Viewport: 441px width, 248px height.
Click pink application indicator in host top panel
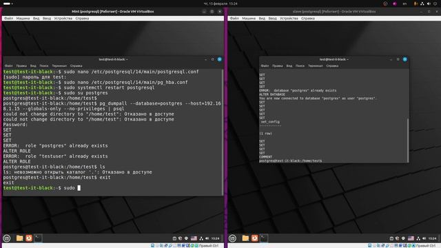pos(395,3)
